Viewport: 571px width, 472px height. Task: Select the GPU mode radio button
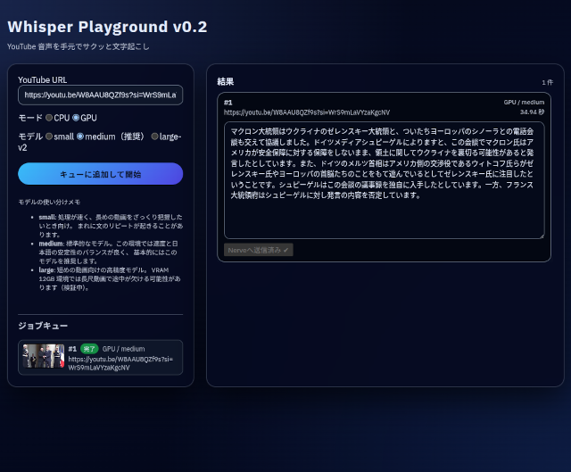coord(76,118)
